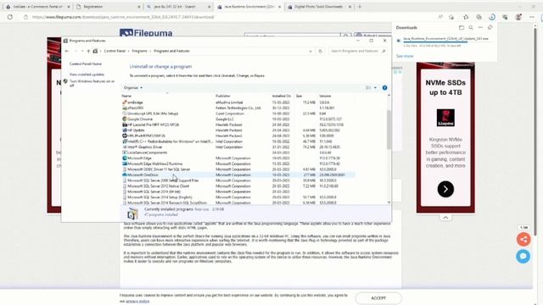This screenshot has height=305, width=543.
Task: Select the Java Runtime Environment tab
Action: pos(249,7)
